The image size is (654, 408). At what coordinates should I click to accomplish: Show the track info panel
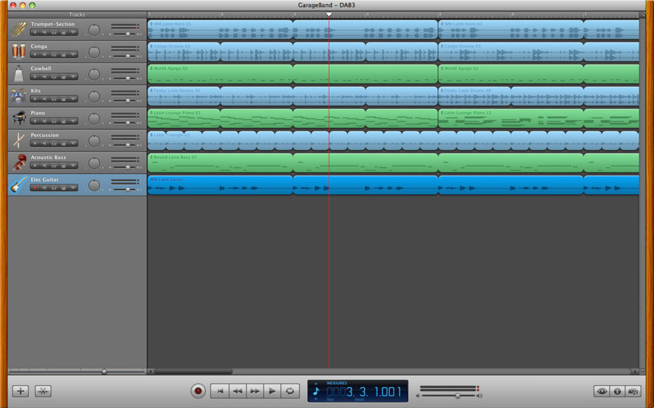[617, 391]
